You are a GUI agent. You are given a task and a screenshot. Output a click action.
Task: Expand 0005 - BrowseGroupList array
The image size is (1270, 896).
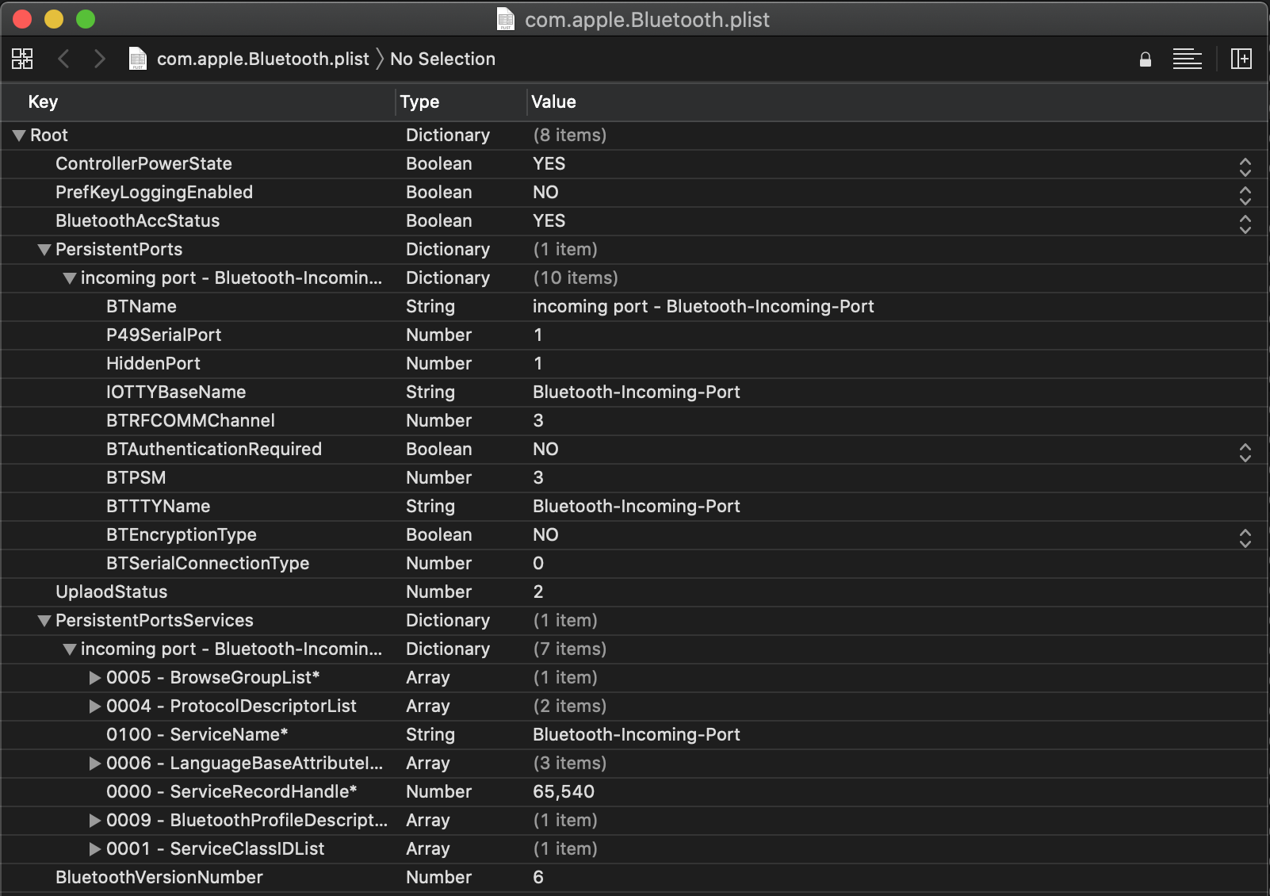coord(95,678)
